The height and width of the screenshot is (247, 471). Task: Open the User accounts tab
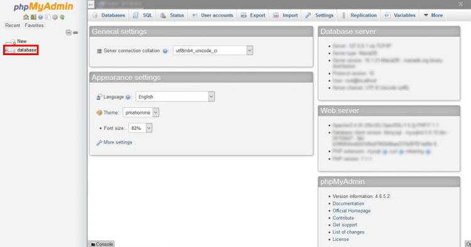coord(212,15)
